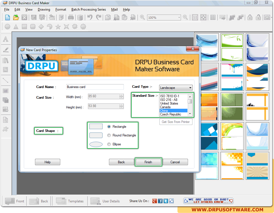Open the Card Type Landscape dropdown
The height and width of the screenshot is (213, 274).
point(176,88)
